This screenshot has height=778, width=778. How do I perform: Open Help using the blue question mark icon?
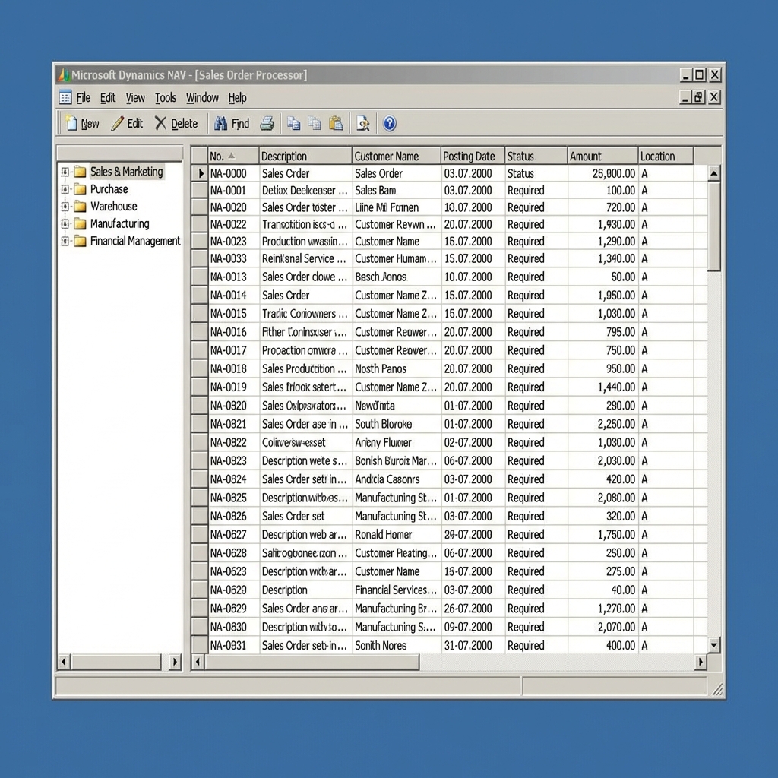[389, 123]
